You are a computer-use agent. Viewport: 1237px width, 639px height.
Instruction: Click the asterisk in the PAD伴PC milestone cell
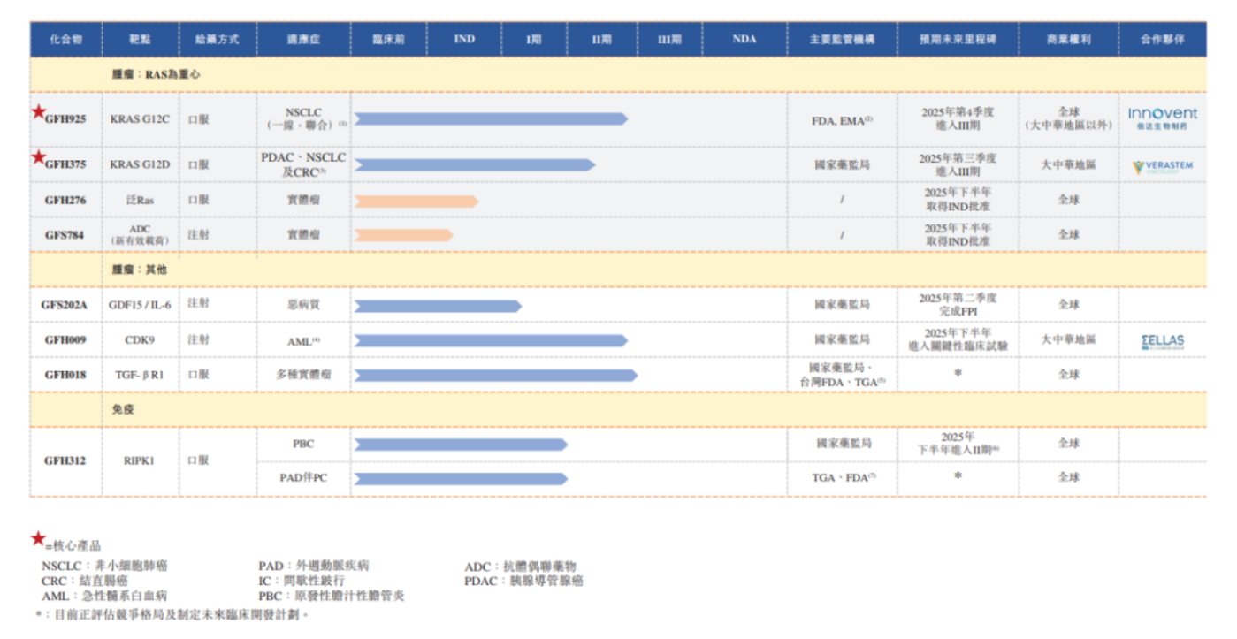(x=957, y=476)
